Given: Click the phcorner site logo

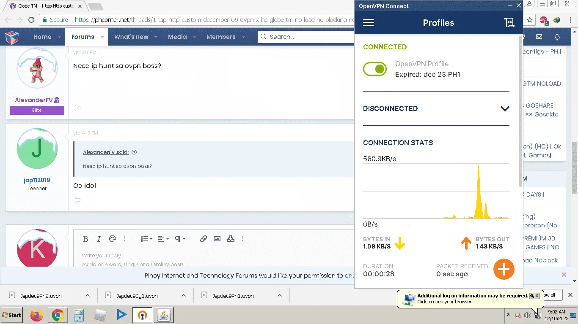Looking at the screenshot, I should click(x=12, y=37).
